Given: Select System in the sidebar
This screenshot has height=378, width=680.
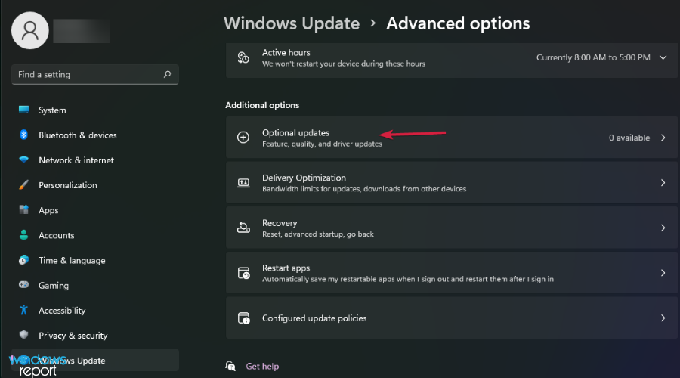Looking at the screenshot, I should [52, 110].
